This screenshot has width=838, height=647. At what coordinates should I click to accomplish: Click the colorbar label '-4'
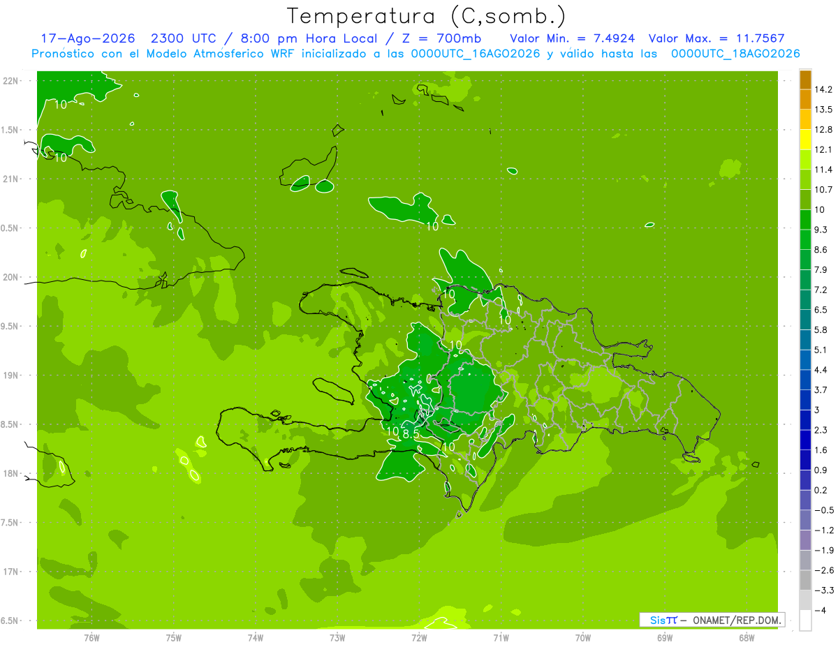point(821,611)
